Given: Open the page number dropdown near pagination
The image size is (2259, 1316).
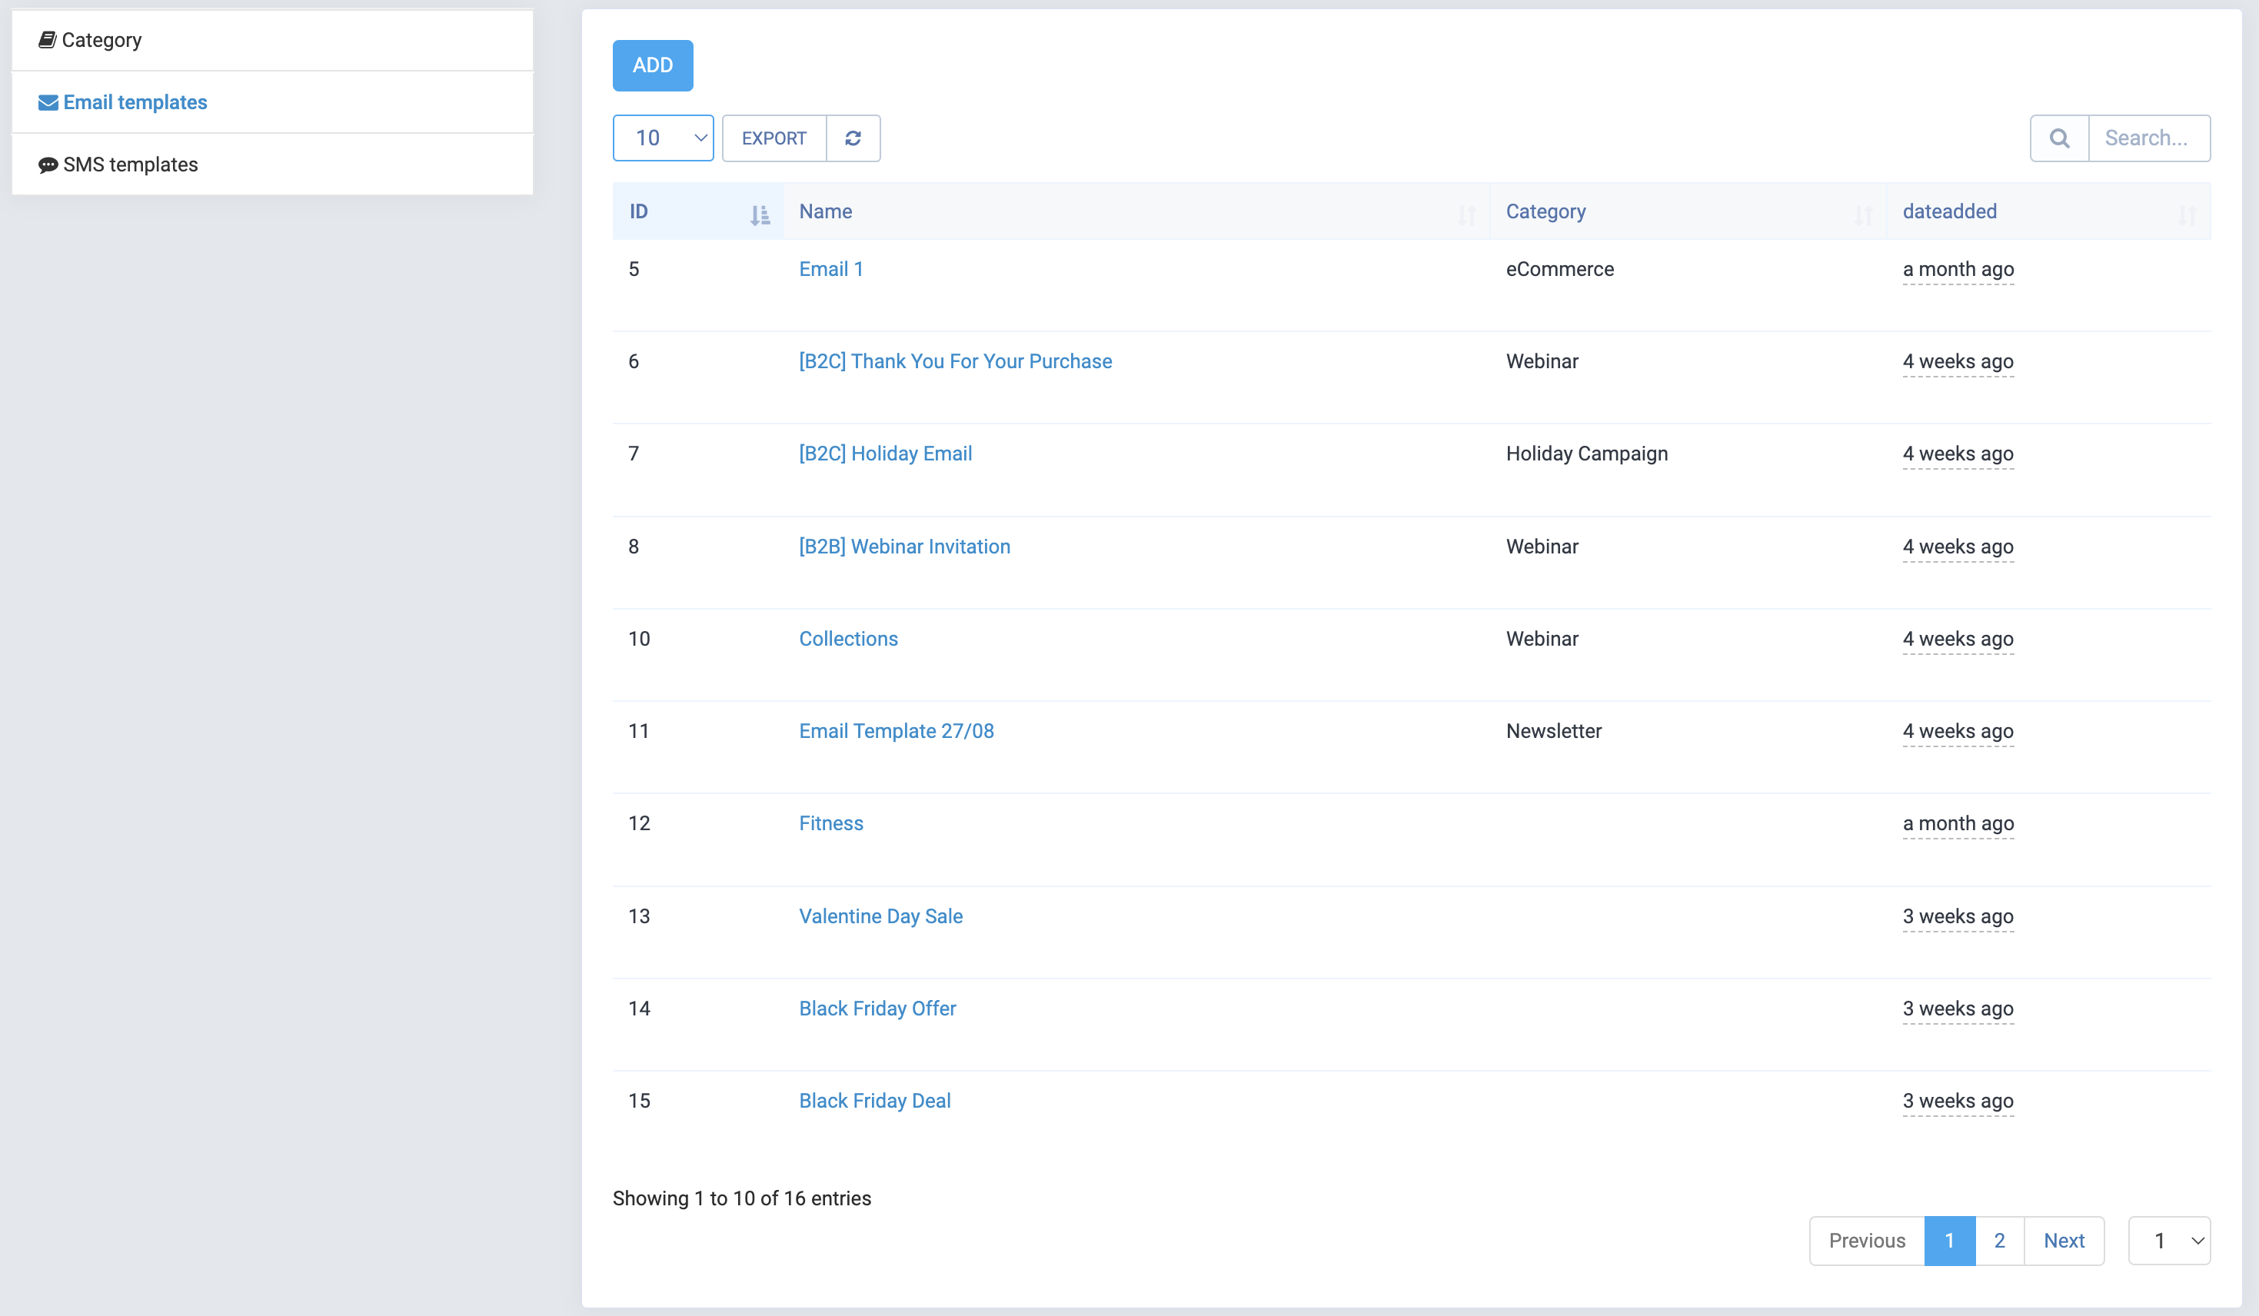Looking at the screenshot, I should click(2169, 1241).
